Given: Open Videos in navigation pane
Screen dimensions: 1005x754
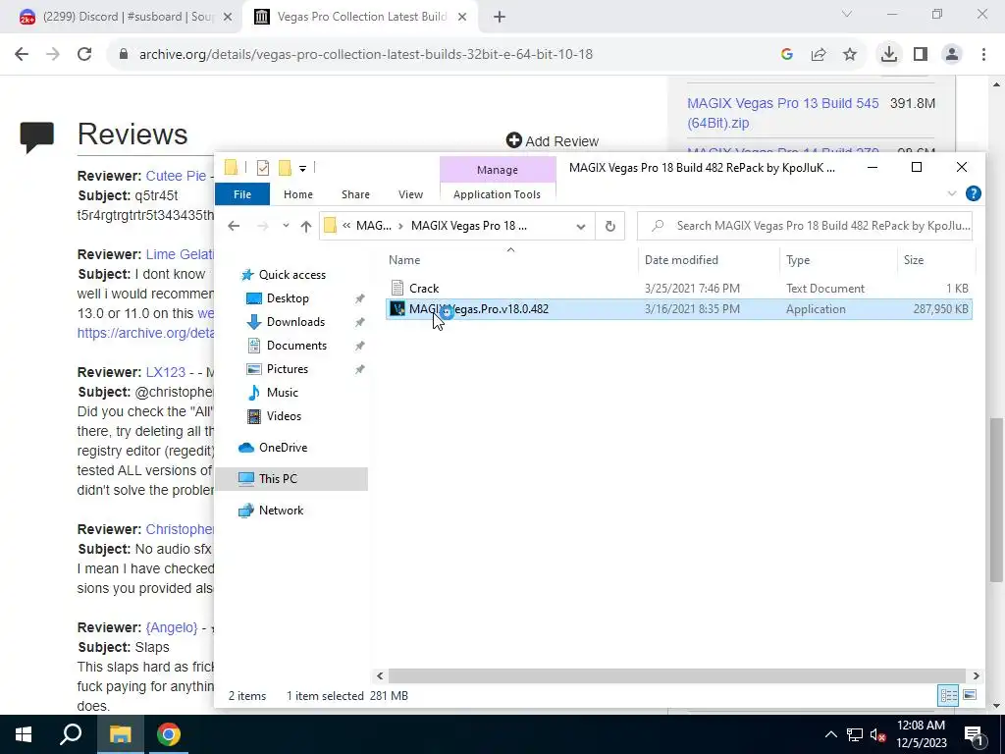Looking at the screenshot, I should pyautogui.click(x=284, y=416).
